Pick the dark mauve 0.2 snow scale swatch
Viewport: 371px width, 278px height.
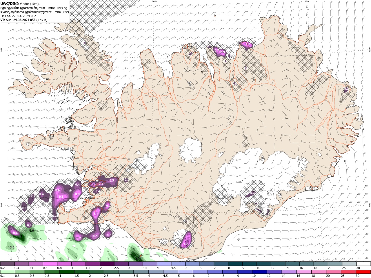7,264
